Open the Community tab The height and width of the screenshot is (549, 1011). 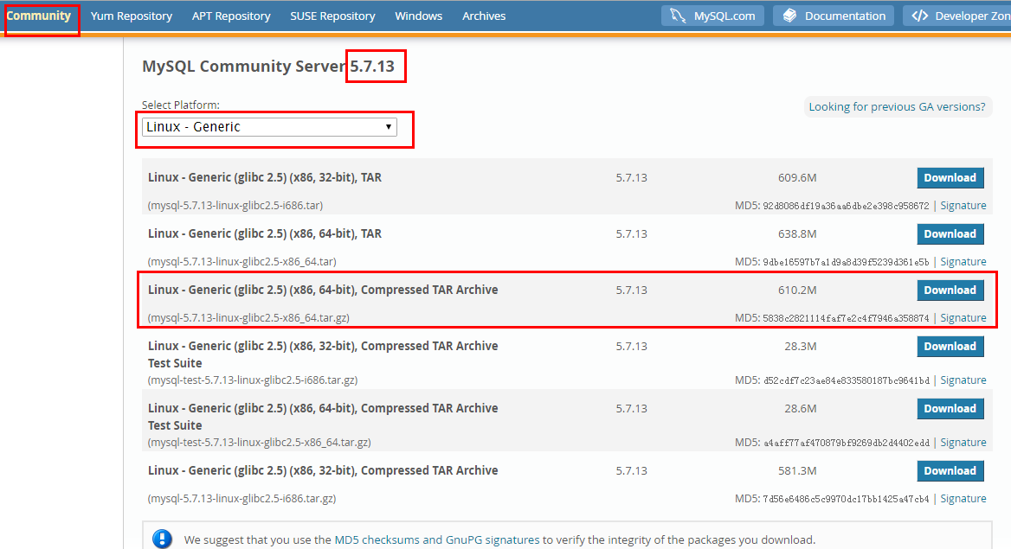(39, 16)
